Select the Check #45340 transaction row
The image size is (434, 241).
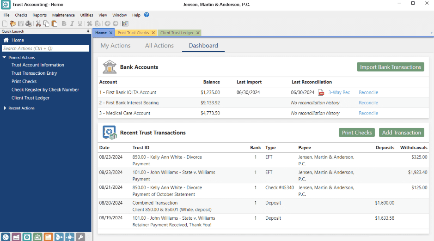[263, 191]
